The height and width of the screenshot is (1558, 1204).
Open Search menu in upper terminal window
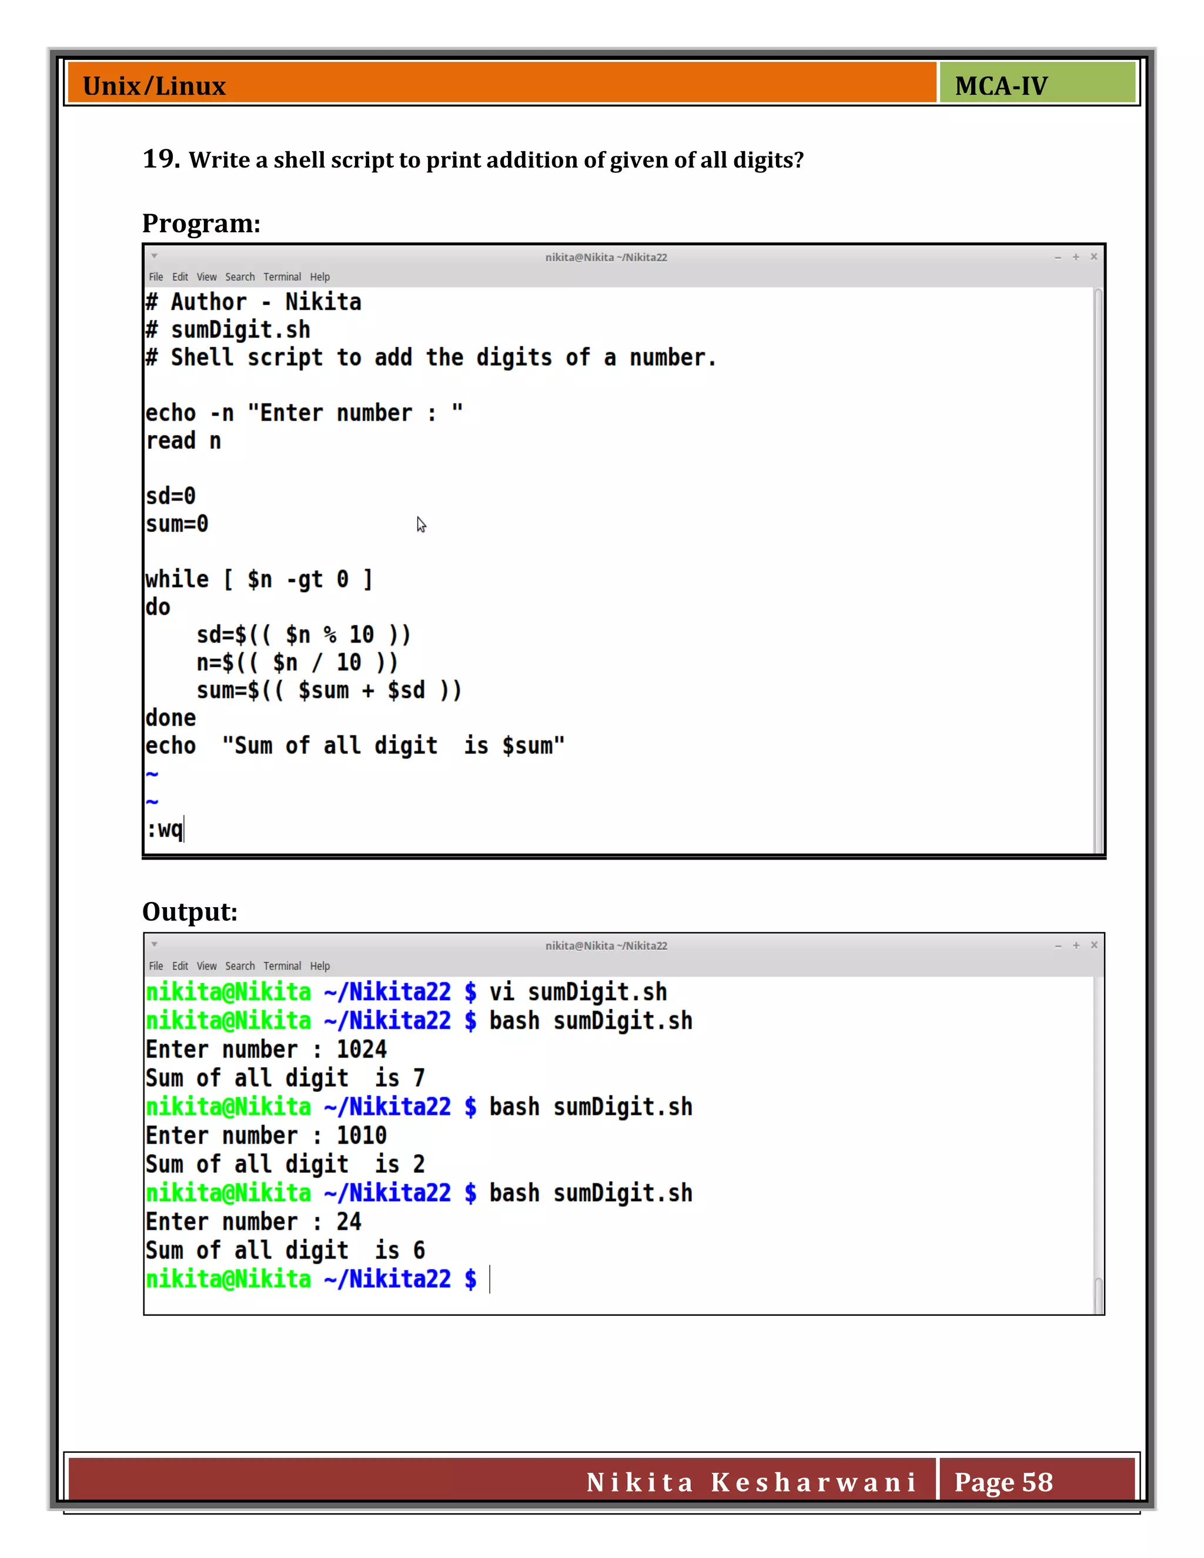(x=240, y=277)
